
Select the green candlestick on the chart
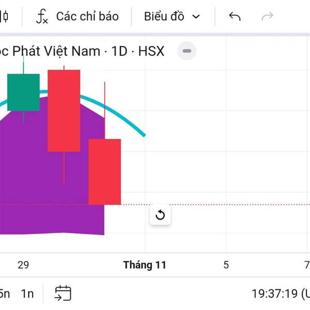tap(23, 92)
